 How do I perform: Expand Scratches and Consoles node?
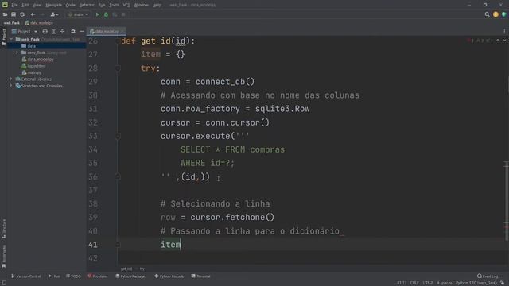[x=10, y=86]
